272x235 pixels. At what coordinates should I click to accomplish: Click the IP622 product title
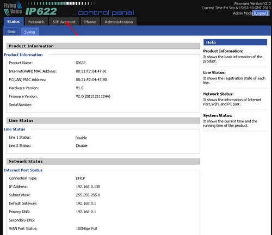[x=41, y=11]
